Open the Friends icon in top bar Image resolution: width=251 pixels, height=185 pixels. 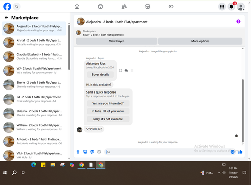pos(124,7)
